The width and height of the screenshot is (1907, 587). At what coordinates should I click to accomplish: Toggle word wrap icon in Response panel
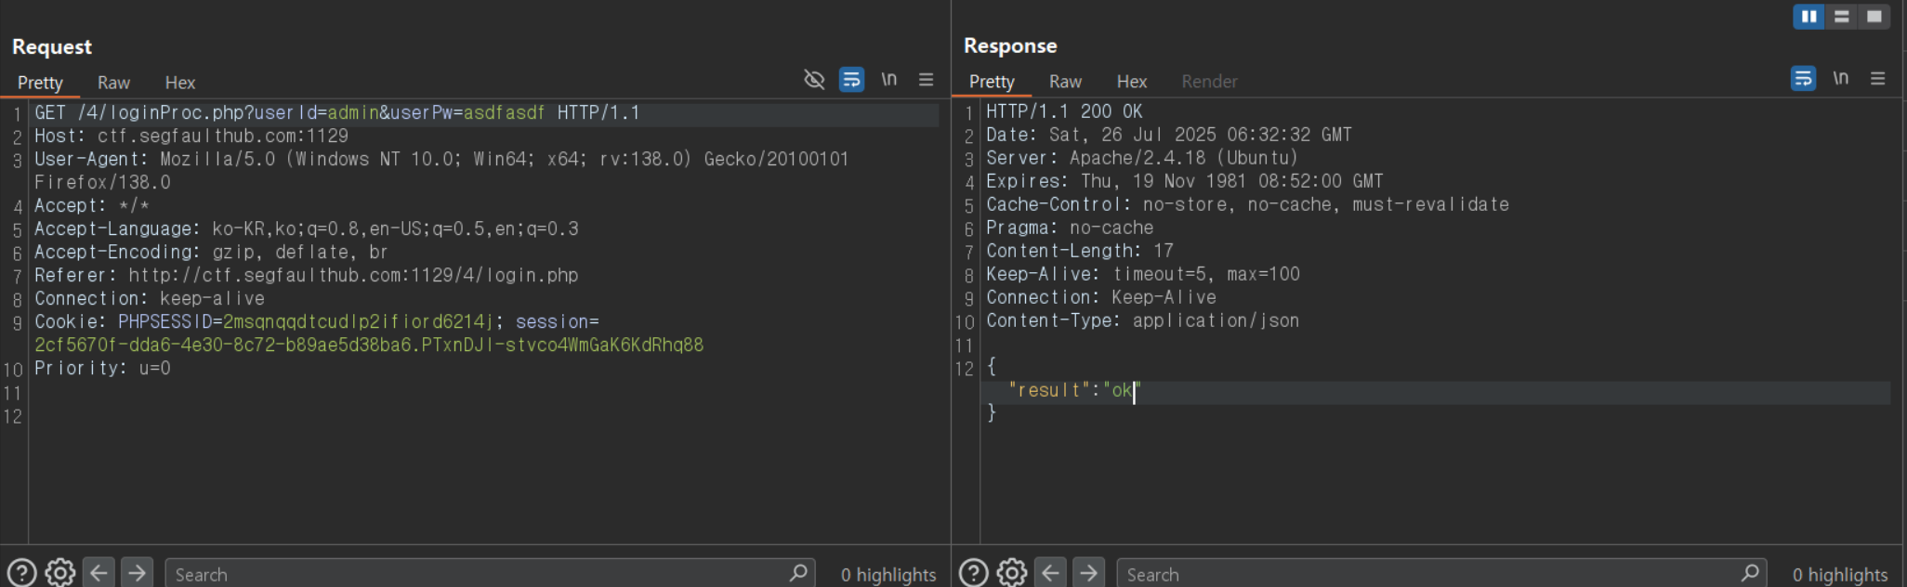pyautogui.click(x=1803, y=79)
